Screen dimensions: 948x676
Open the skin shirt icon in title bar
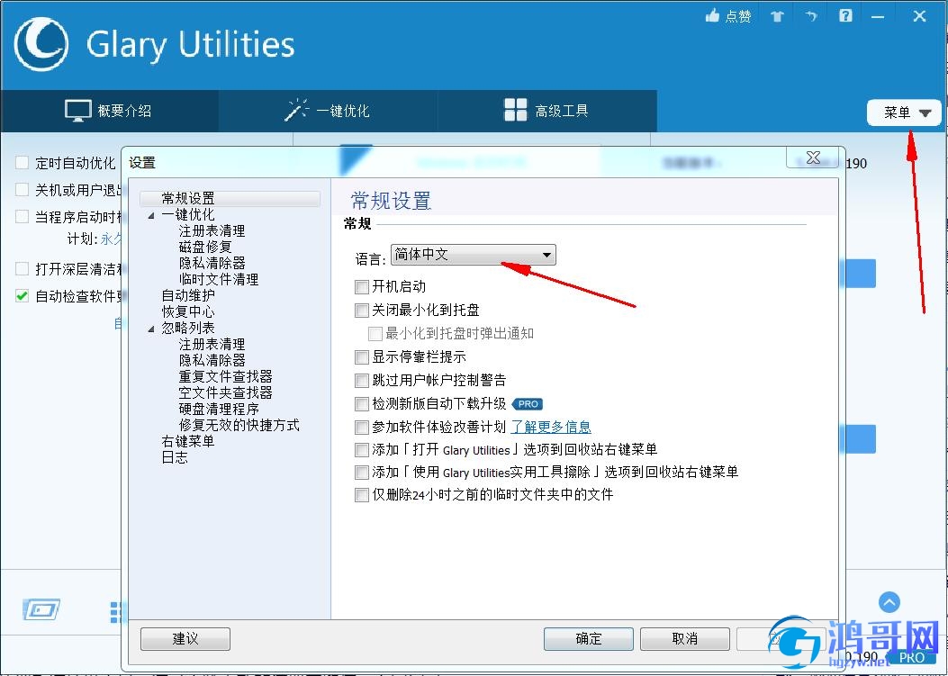[x=777, y=16]
